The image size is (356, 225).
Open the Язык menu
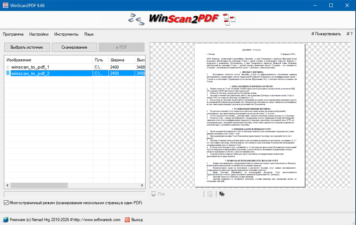click(89, 34)
